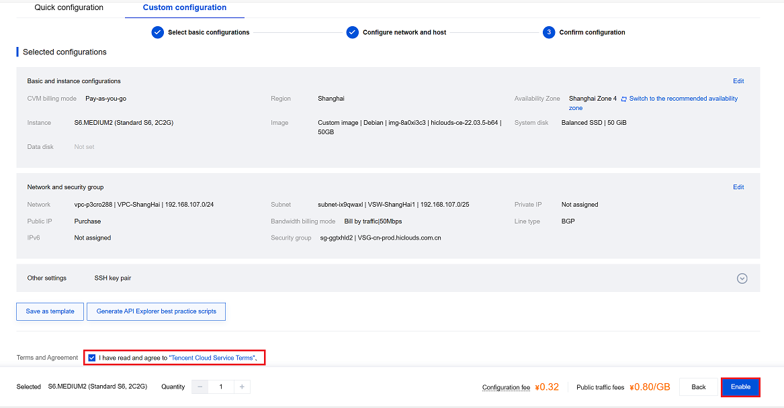784x408 pixels.
Task: Expand the Other settings section
Action: [742, 278]
